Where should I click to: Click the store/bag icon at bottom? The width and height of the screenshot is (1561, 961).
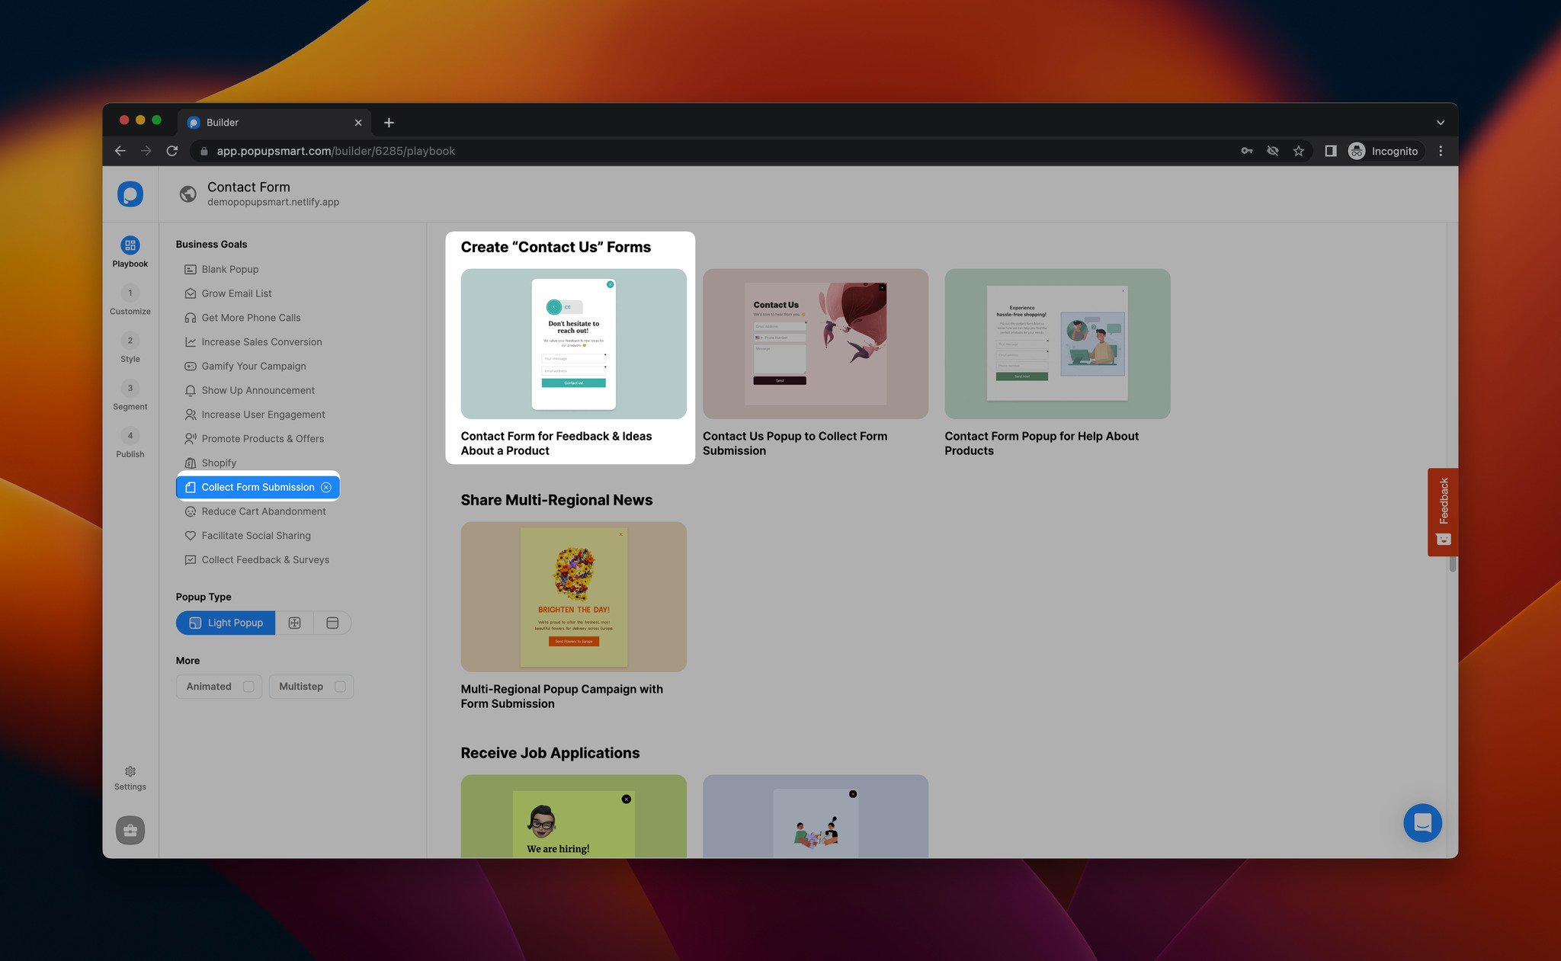130,829
